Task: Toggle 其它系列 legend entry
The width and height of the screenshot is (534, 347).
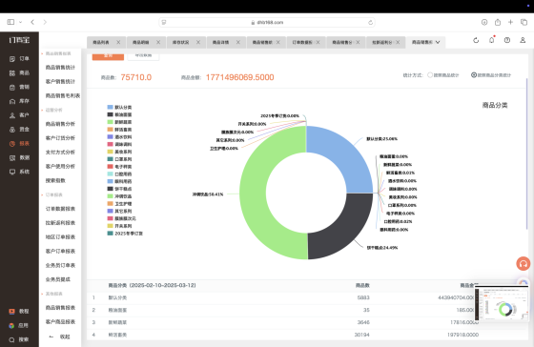Action: tap(119, 211)
